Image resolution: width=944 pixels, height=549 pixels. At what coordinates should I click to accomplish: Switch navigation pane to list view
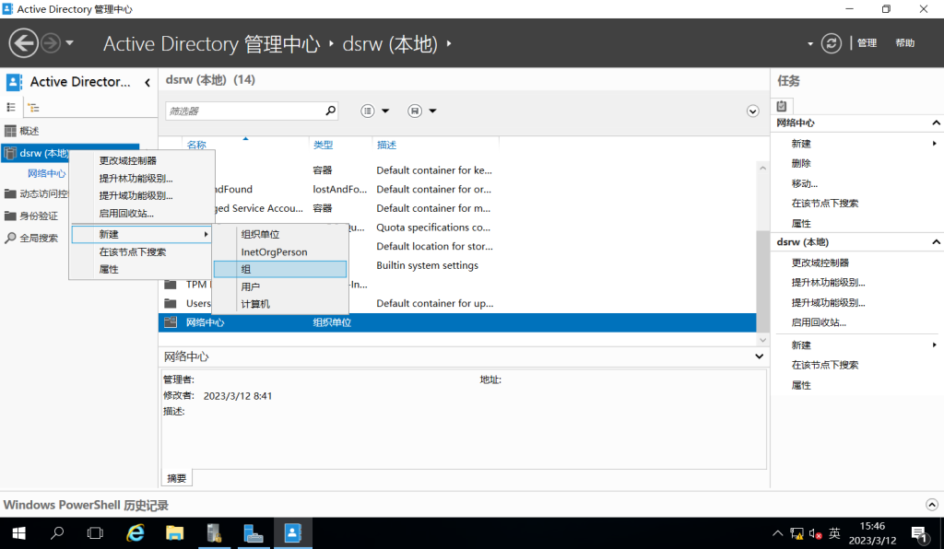click(x=11, y=107)
